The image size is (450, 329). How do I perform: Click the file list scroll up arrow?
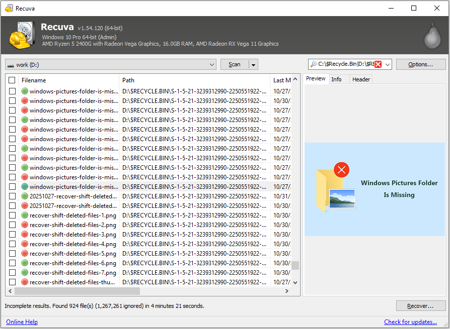click(x=295, y=79)
